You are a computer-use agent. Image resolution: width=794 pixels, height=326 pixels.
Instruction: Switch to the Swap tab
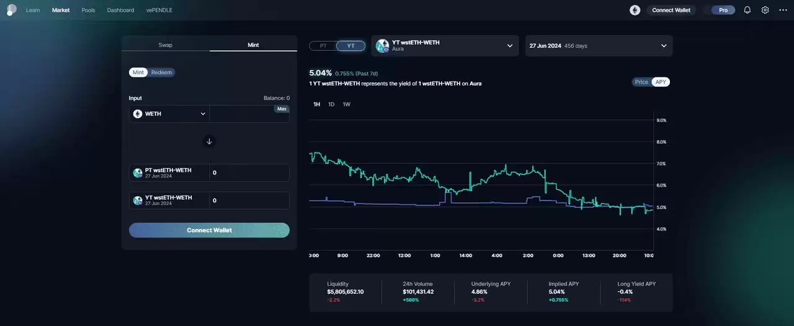coord(166,45)
